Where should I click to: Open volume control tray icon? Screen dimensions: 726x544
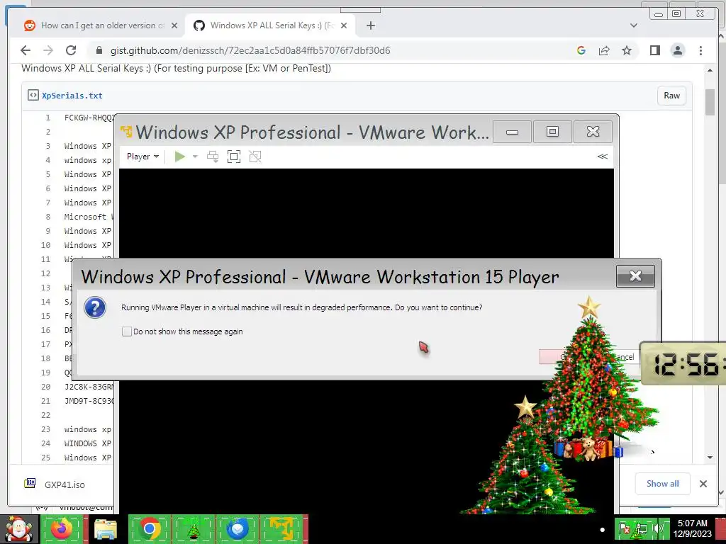(658, 528)
